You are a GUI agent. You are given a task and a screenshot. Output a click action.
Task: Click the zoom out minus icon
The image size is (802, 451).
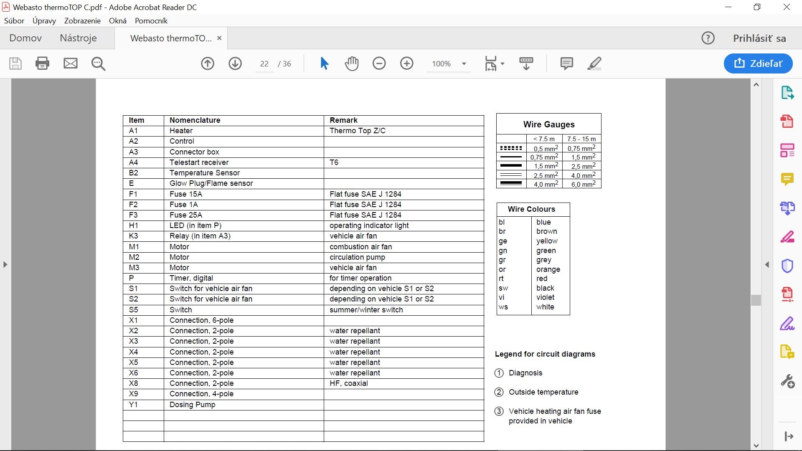click(x=379, y=63)
